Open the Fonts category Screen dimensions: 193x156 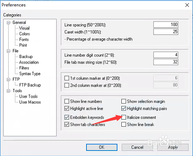coord(24,40)
